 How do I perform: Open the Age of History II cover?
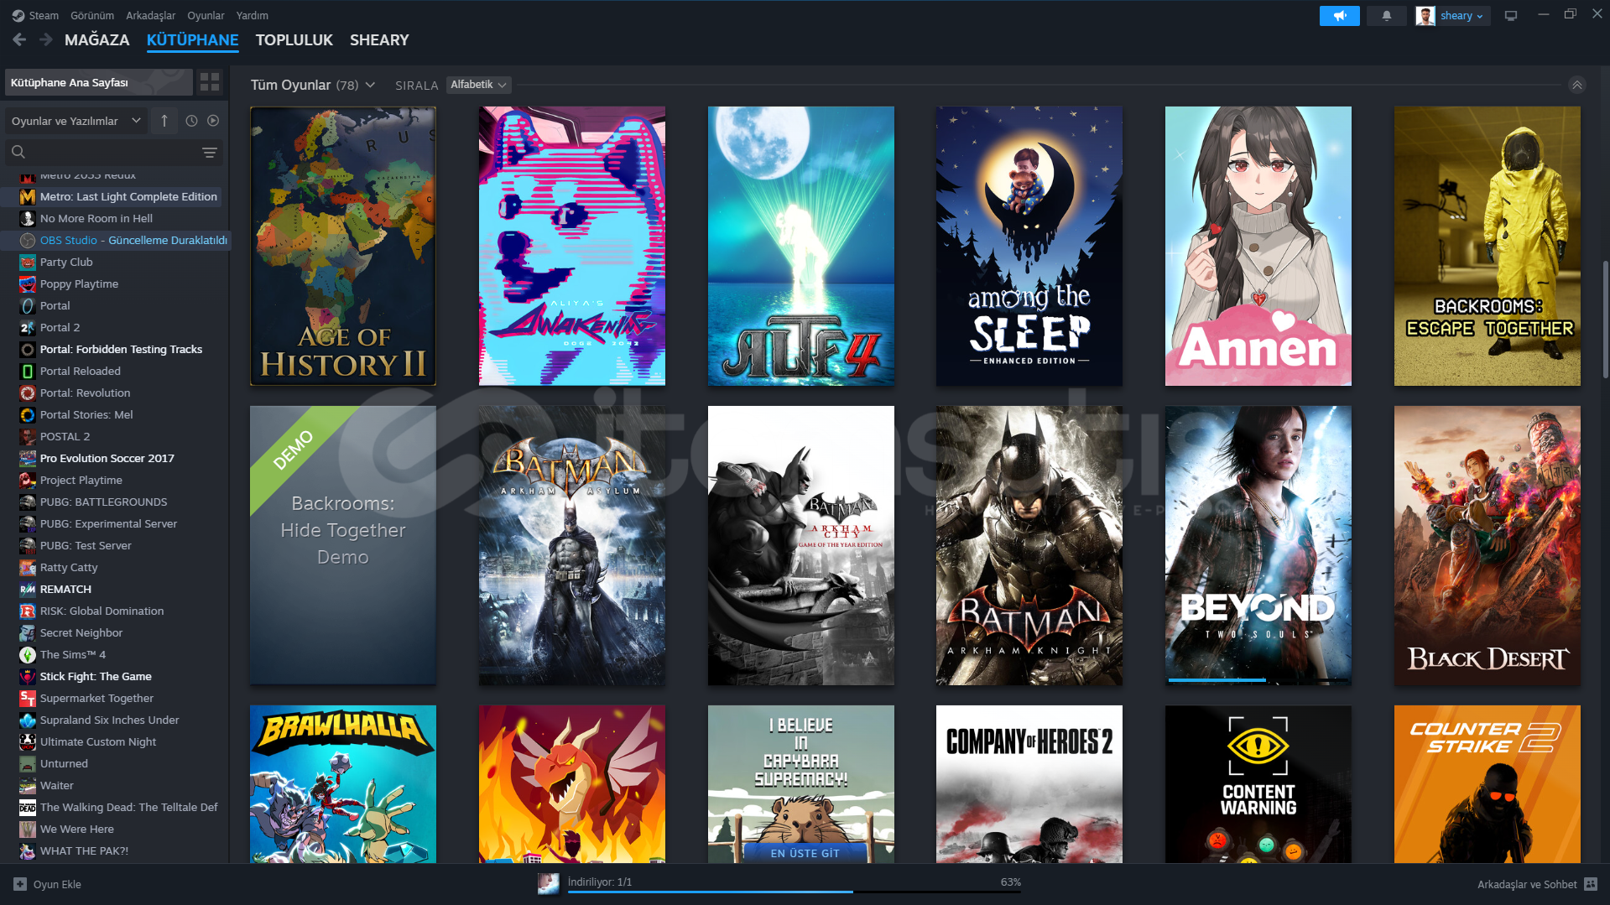point(343,246)
